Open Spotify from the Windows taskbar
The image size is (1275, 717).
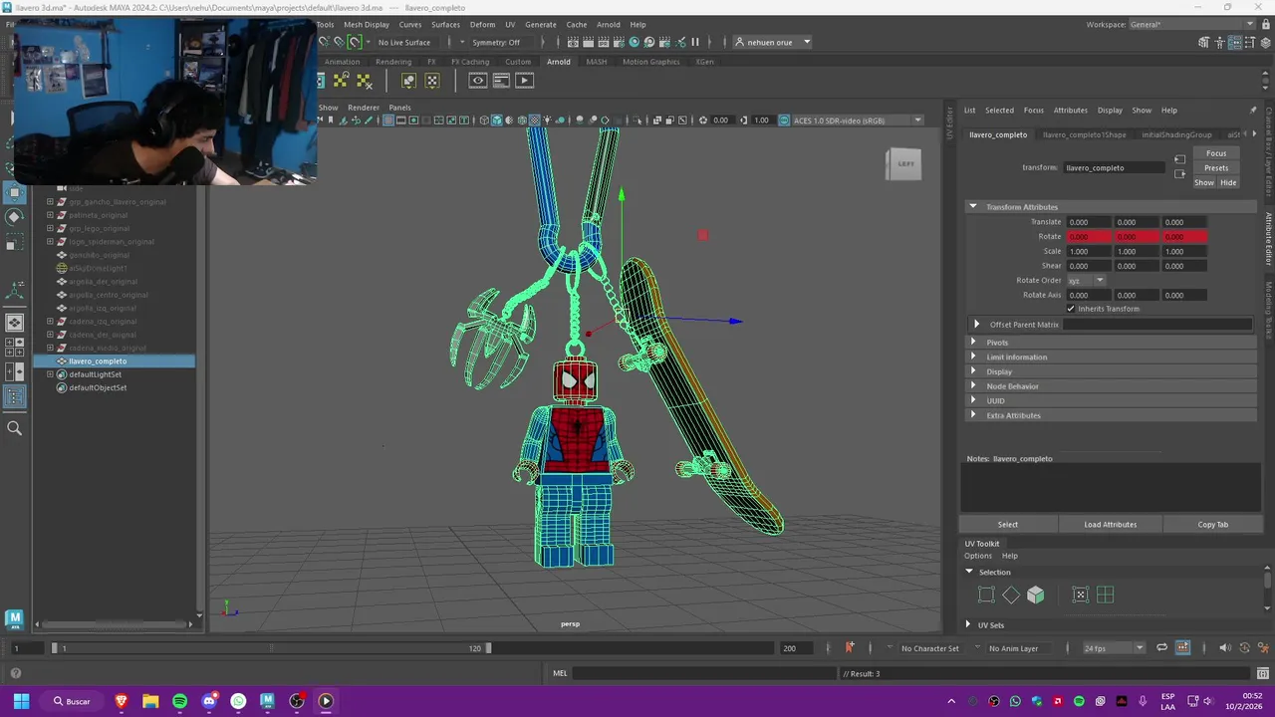(179, 701)
